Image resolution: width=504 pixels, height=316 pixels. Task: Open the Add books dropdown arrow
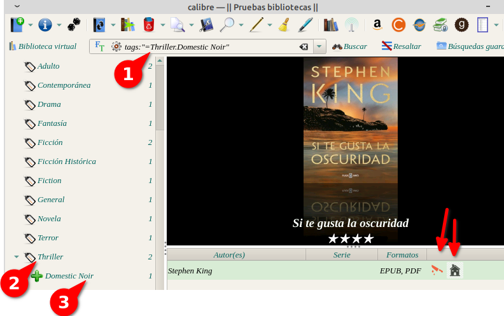pyautogui.click(x=30, y=25)
